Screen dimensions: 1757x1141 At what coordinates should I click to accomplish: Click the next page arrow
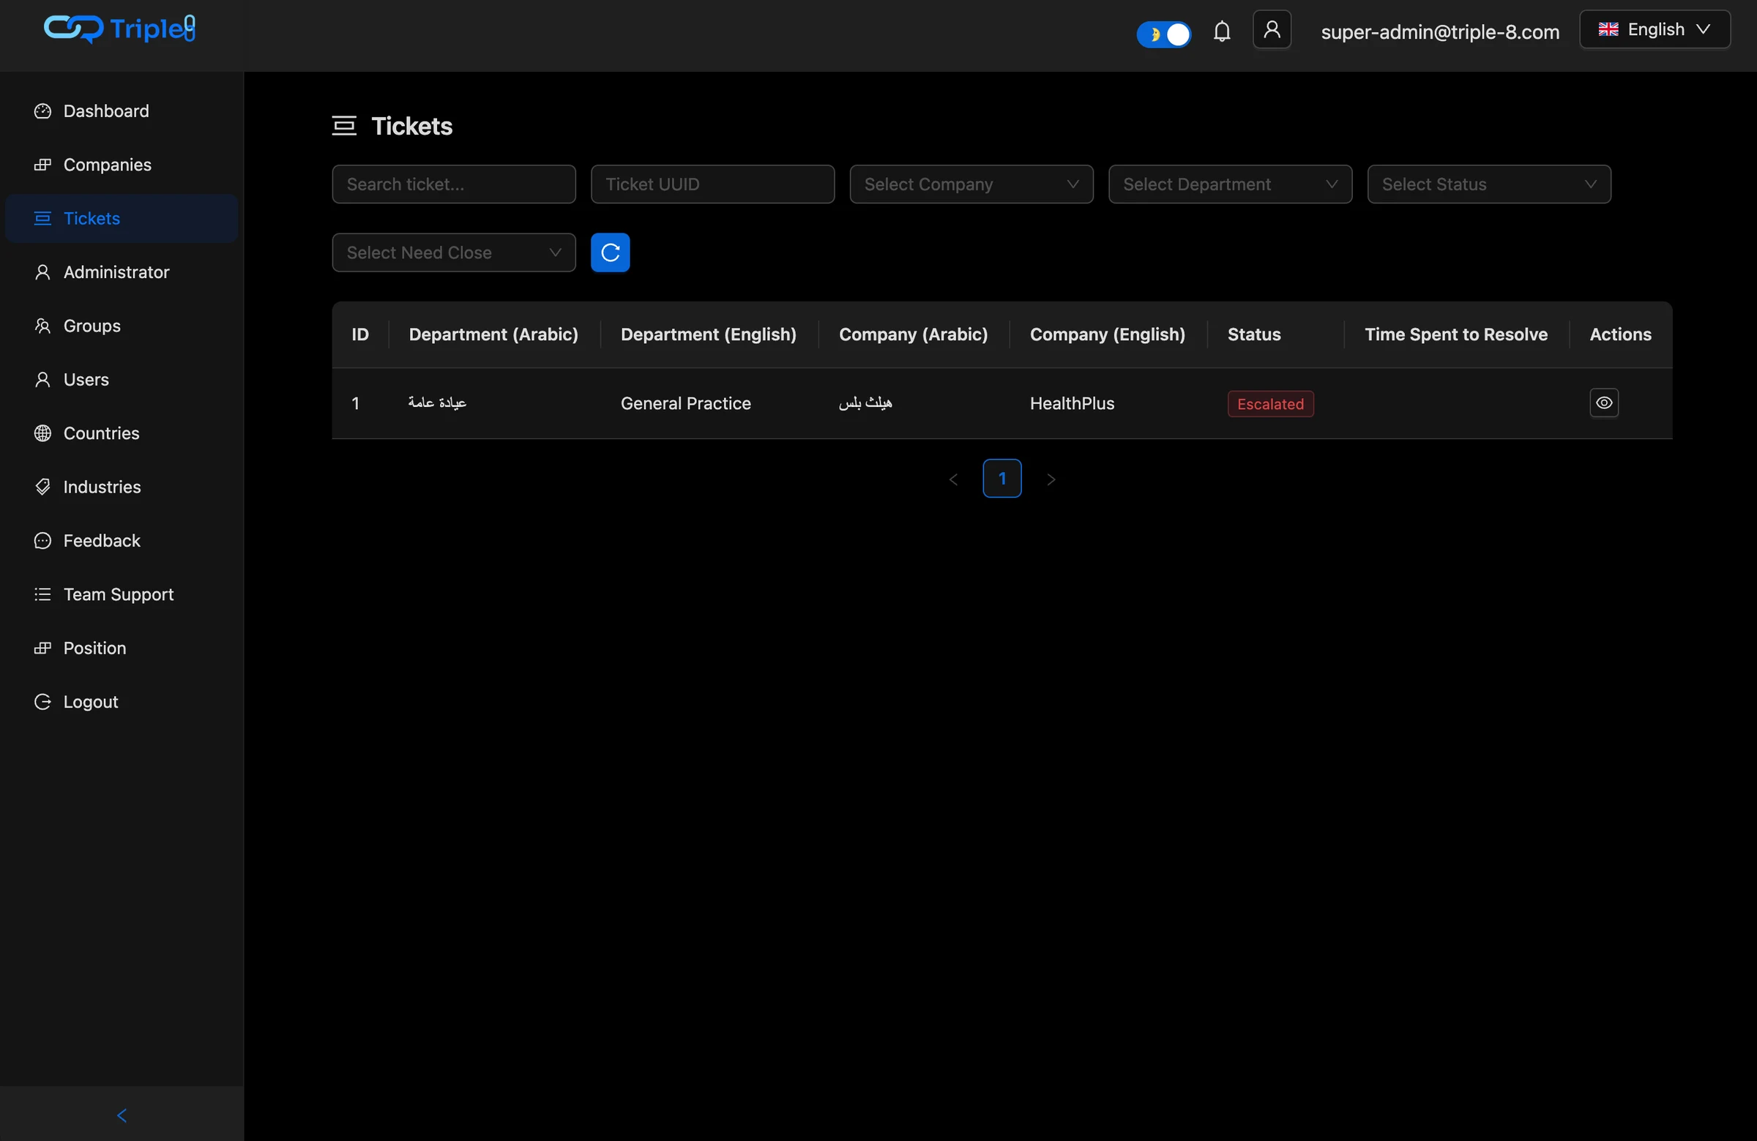(x=1051, y=479)
